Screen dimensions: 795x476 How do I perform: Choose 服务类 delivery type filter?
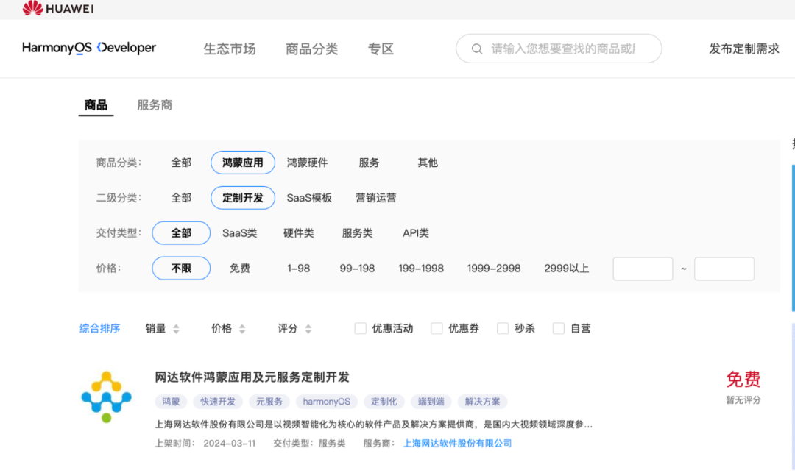(x=358, y=233)
